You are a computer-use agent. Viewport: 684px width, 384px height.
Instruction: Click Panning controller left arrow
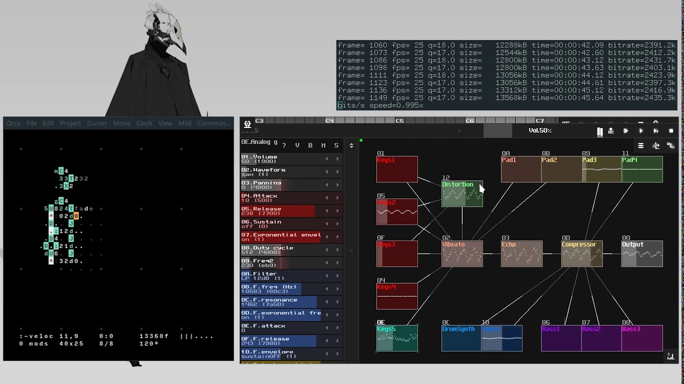click(x=327, y=185)
